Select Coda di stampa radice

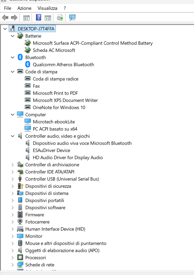[x=56, y=79]
